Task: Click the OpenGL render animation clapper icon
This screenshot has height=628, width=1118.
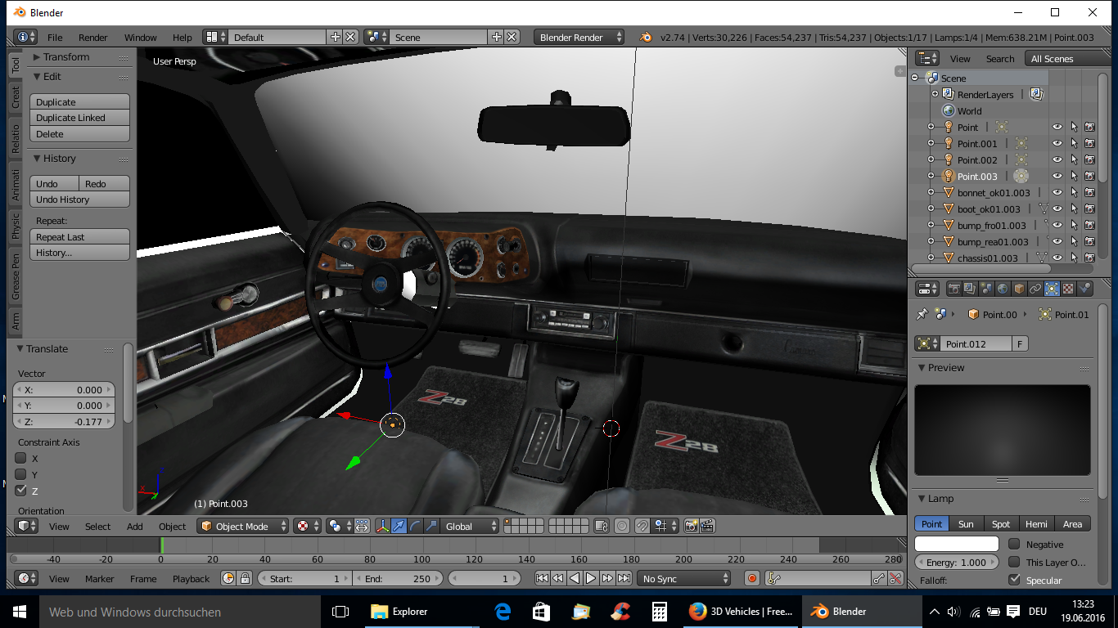Action: pos(708,526)
